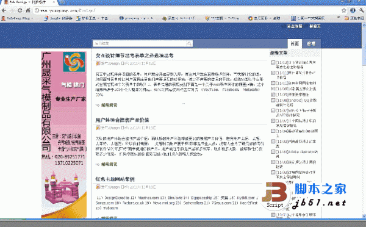This screenshot has width=366, height=227.
Task: Open the article 用户体验会提倡产品价值
Action: coord(122,120)
